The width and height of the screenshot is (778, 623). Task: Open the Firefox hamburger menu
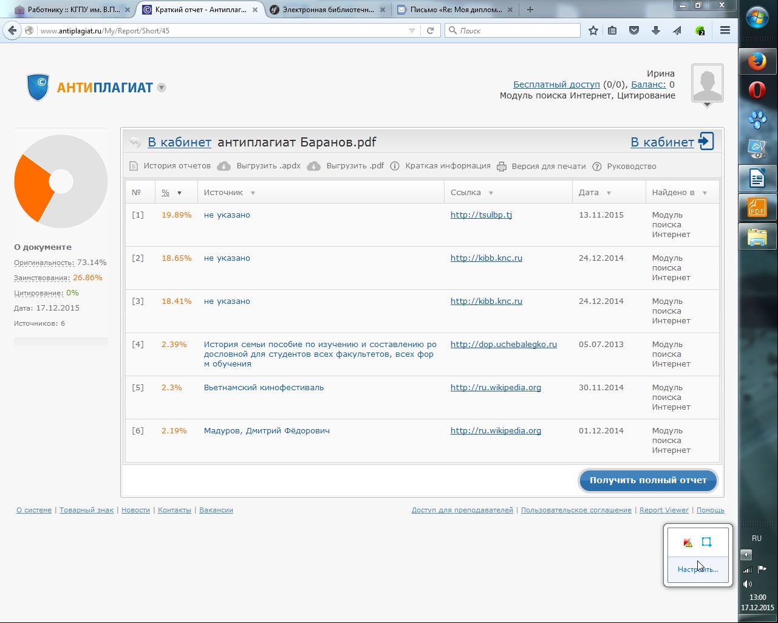pos(725,30)
